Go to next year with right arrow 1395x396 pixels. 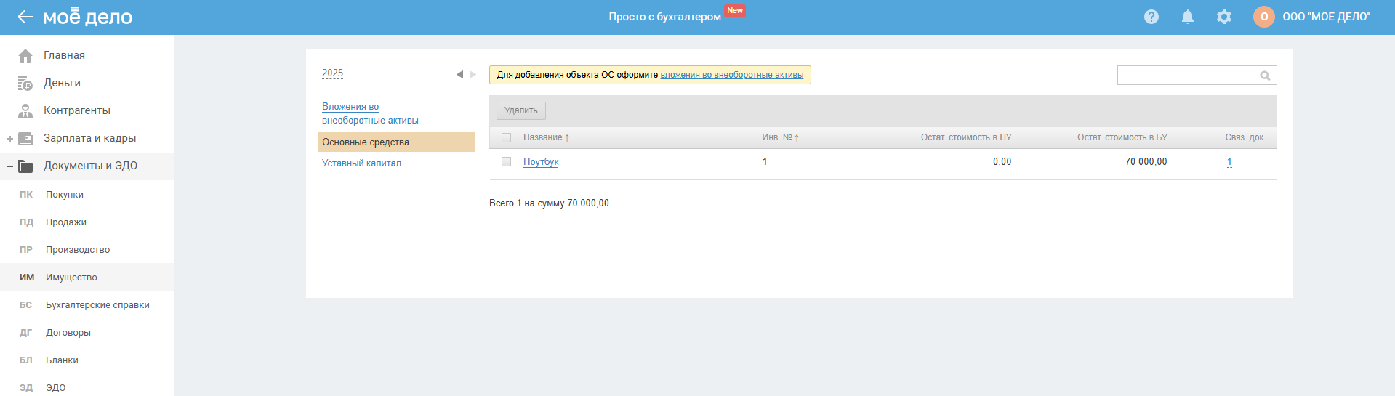tap(473, 74)
